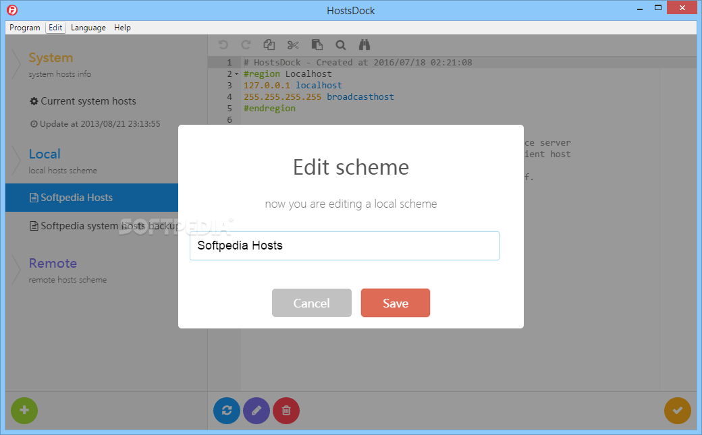
Task: Click the binoculars Find/Replace icon
Action: 364,45
